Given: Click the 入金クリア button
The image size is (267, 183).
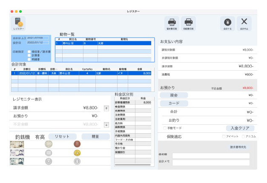Looking at the screenshot, I should point(240,128).
